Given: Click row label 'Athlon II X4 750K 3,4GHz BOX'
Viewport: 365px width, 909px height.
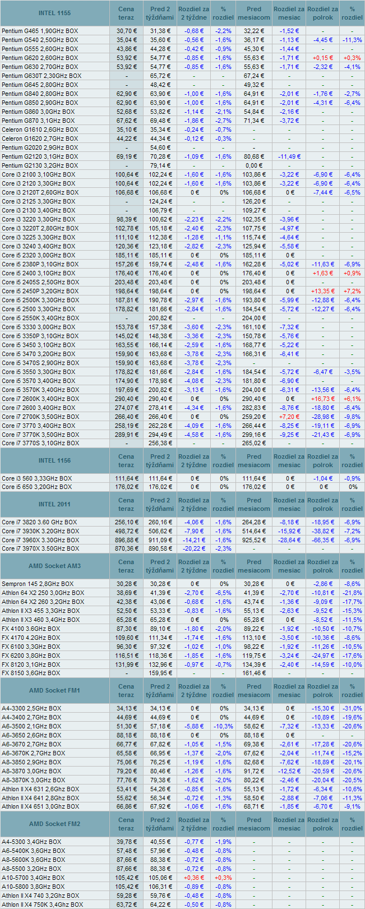Looking at the screenshot, I should pos(42,905).
